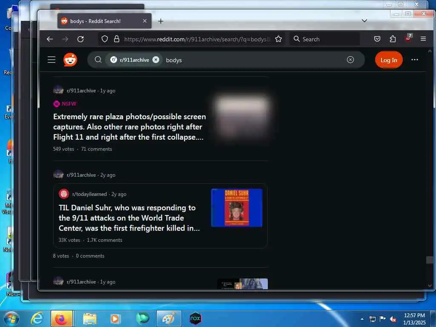Click the Reddit search magnifier icon

(x=98, y=60)
